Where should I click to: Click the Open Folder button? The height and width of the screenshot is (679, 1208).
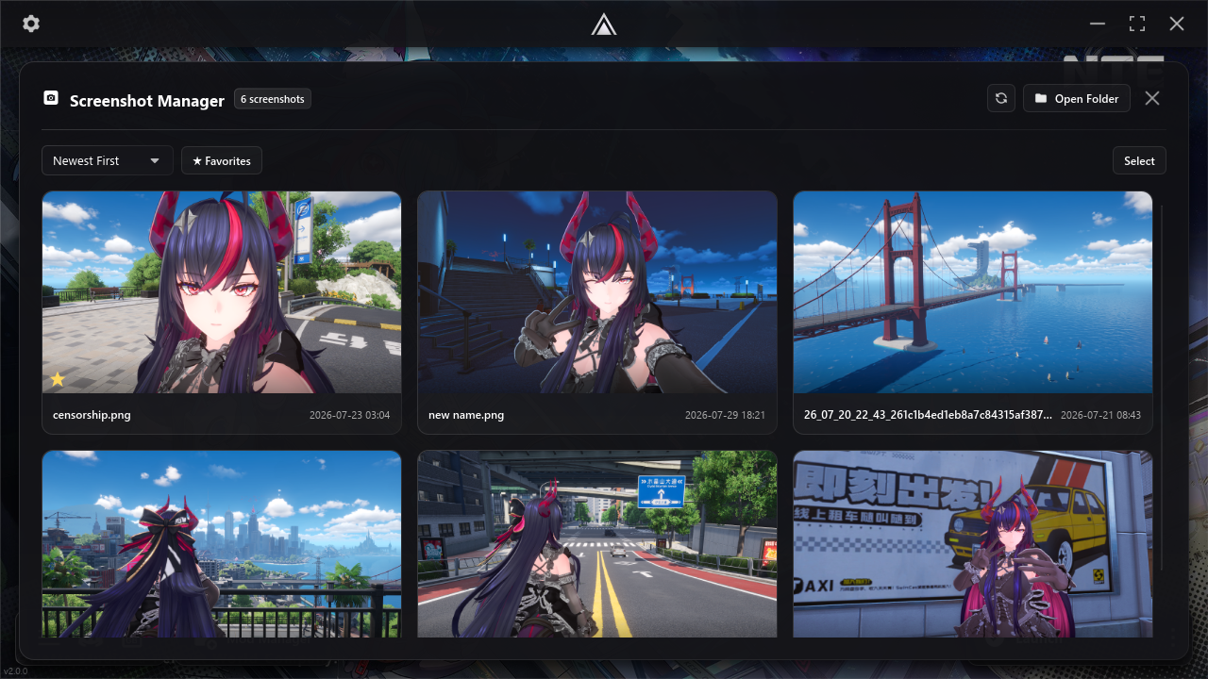coord(1077,98)
